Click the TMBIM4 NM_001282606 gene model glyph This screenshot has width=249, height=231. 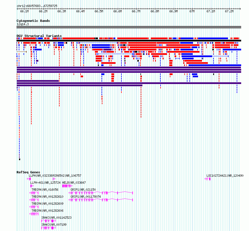pos(34,214)
